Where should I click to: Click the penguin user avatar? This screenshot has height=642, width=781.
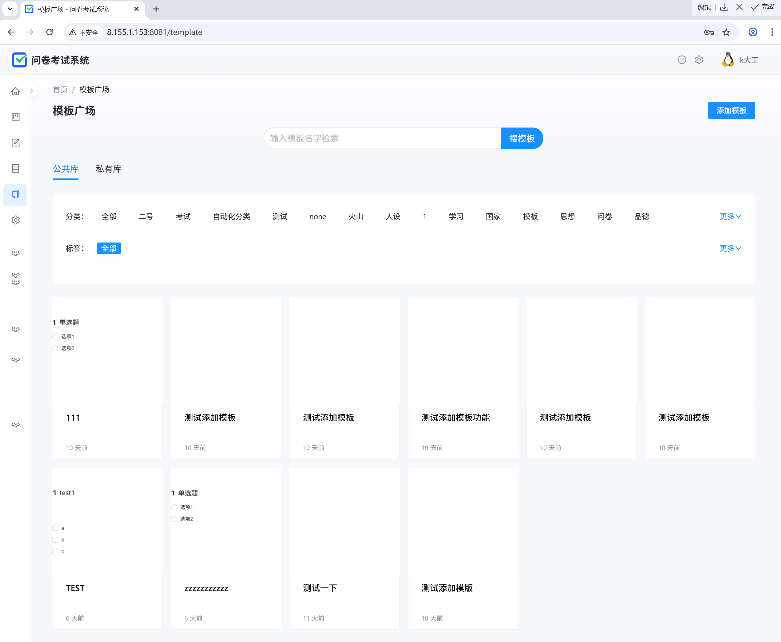pyautogui.click(x=728, y=60)
